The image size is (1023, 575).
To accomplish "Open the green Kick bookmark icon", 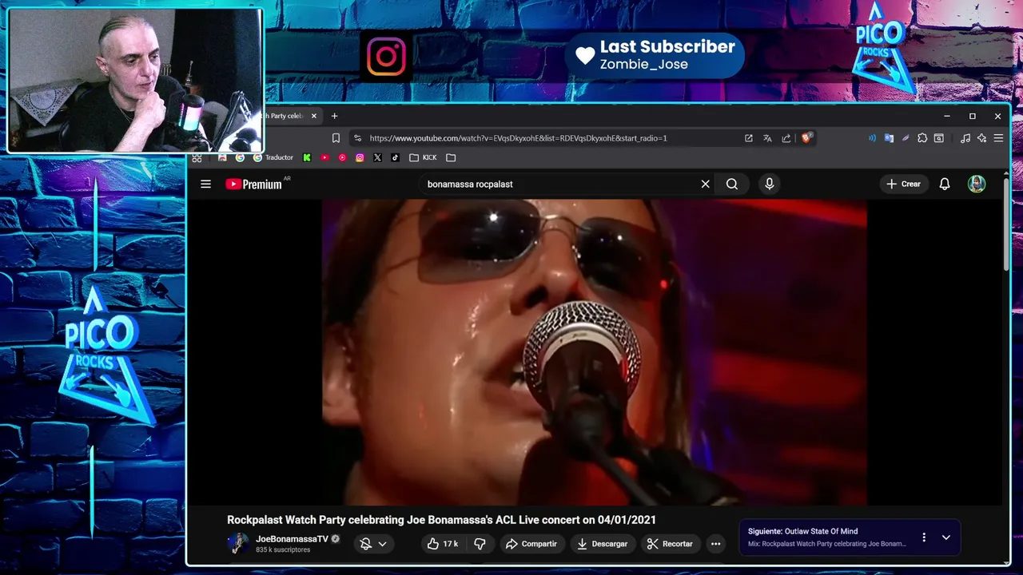I will coord(307,157).
